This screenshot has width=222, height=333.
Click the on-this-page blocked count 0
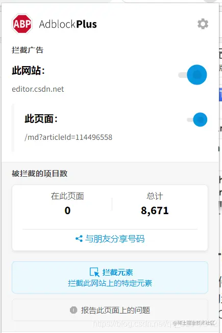67,211
